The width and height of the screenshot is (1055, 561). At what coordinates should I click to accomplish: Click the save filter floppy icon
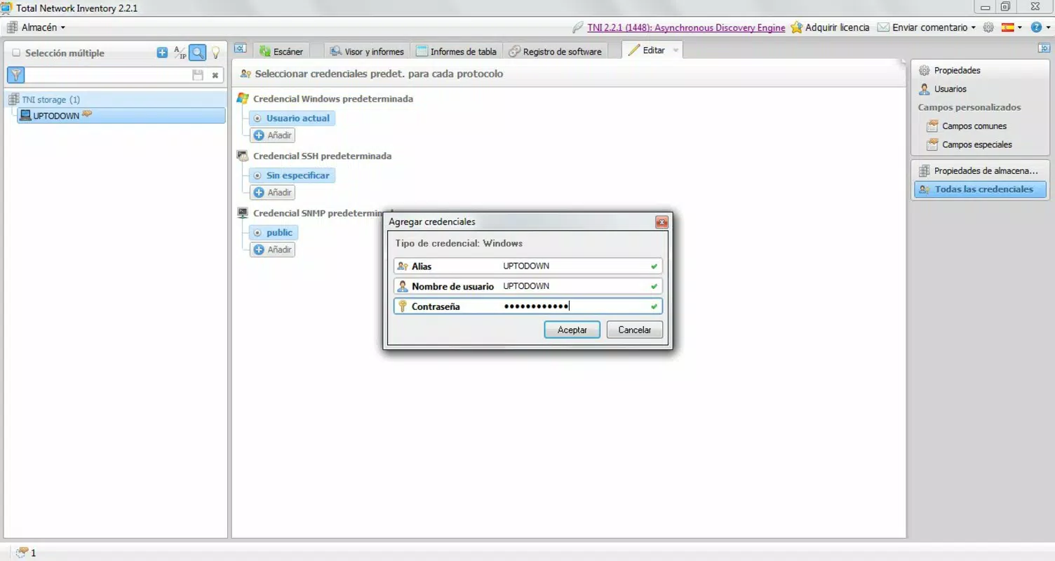tap(198, 75)
